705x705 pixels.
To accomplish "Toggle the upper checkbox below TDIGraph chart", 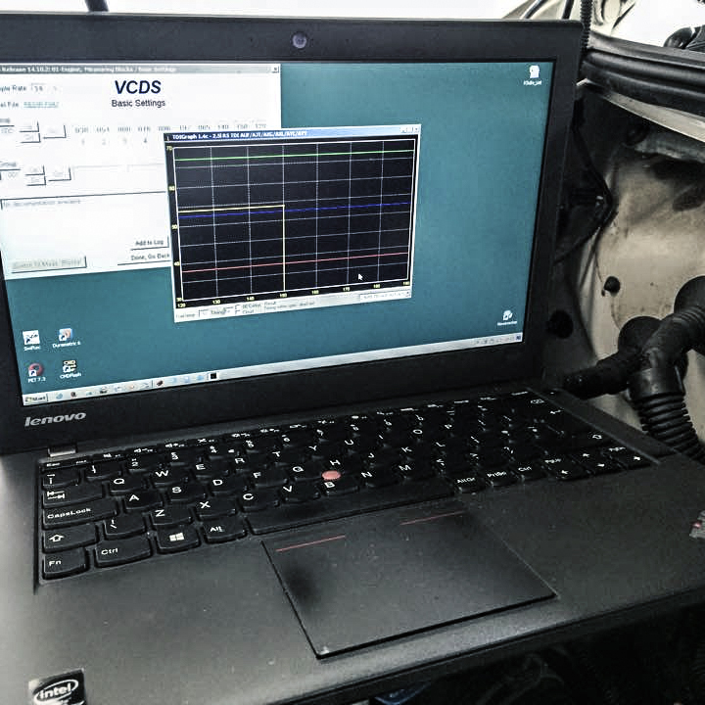I will (238, 307).
